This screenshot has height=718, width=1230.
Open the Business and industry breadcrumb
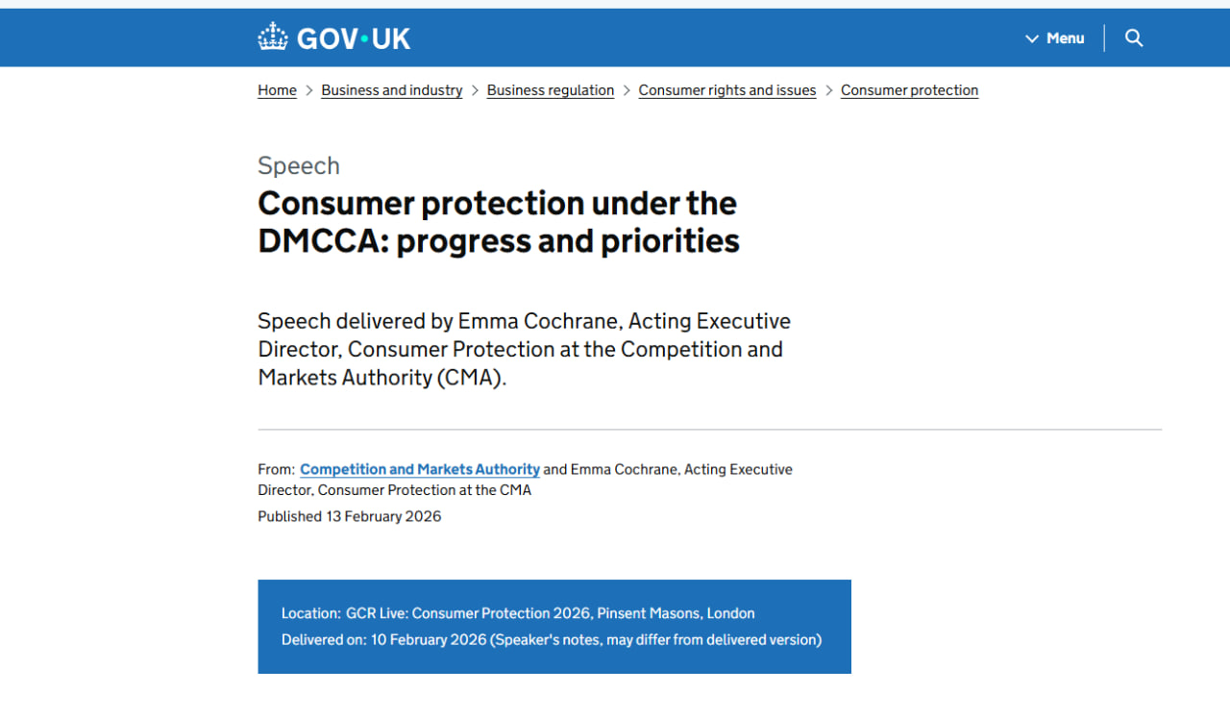[x=392, y=90]
